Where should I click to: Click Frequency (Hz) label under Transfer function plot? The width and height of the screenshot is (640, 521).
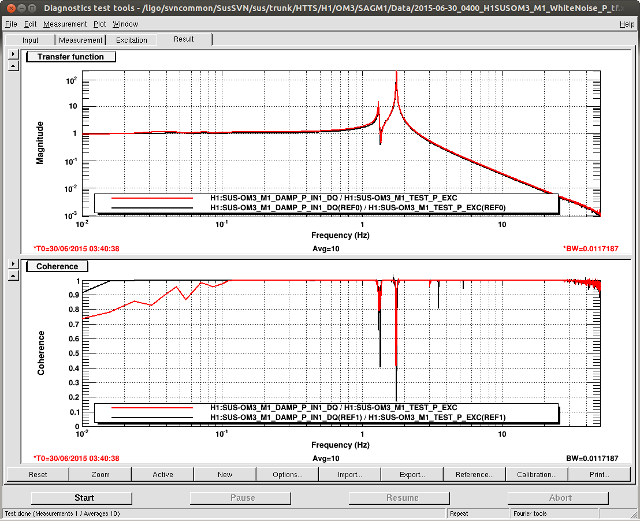click(x=340, y=235)
